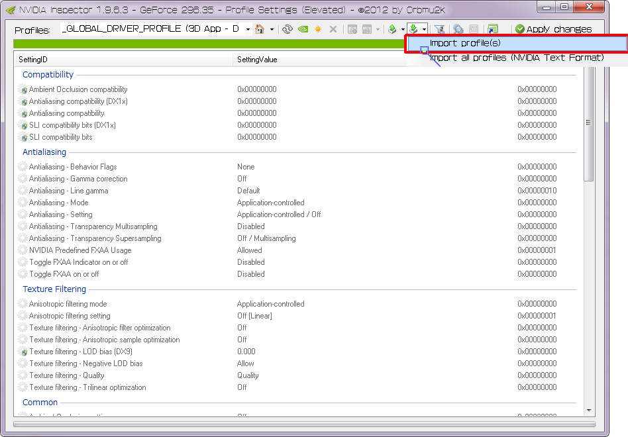
Task: Open the arrow menu beside the home icon
Action: (x=272, y=29)
